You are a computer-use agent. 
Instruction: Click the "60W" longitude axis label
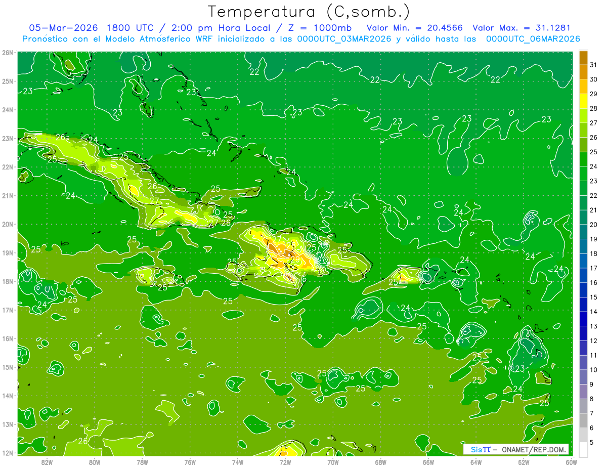click(571, 462)
